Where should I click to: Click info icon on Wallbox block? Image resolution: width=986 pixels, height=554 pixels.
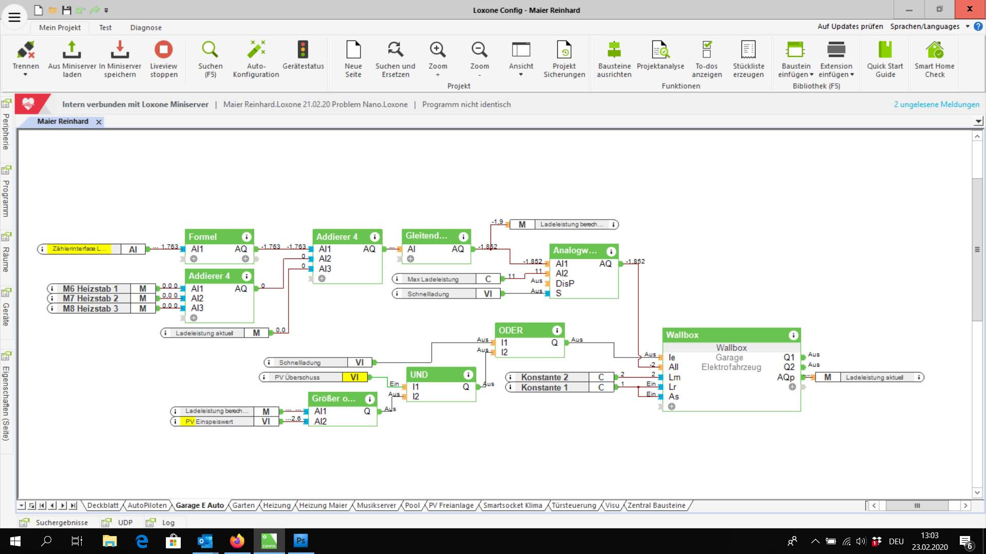point(793,335)
